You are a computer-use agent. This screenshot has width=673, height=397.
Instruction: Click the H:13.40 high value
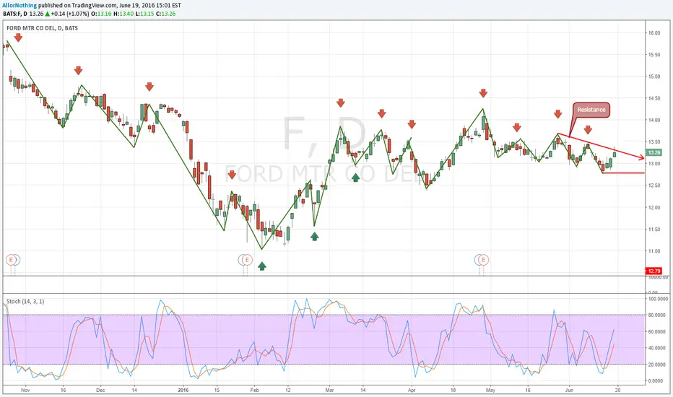pos(123,14)
